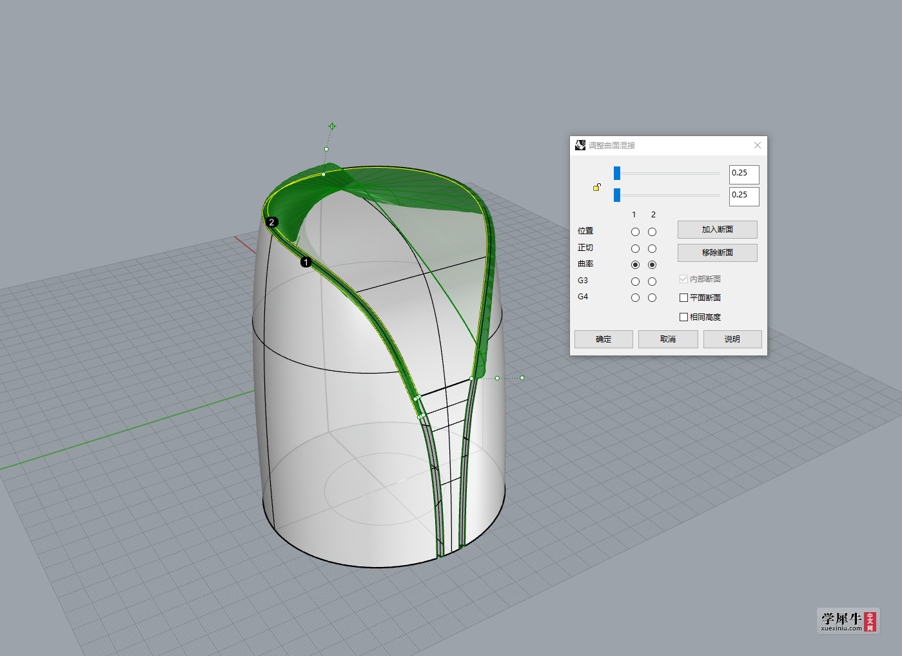Image resolution: width=902 pixels, height=656 pixels.
Task: Click the top blend slider handle
Action: point(617,173)
